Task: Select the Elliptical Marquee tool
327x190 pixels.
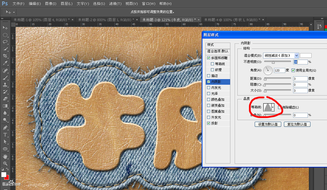Action: coord(5,35)
